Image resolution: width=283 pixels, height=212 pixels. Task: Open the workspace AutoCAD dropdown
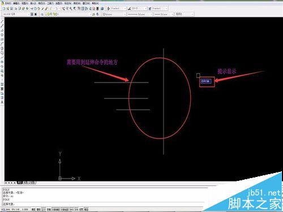click(16, 14)
